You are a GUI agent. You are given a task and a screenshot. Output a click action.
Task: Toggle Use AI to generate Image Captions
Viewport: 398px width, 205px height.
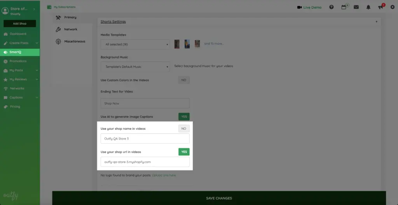coord(184,117)
